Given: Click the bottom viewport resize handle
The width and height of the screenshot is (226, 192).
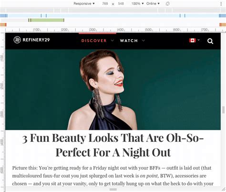Looking at the screenshot, I should 113,190.
